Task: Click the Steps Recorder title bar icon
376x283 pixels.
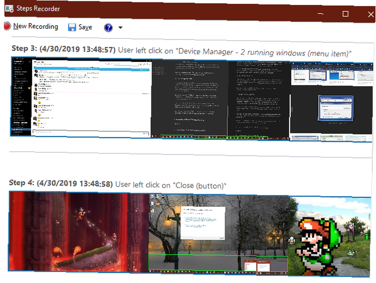Action: point(9,8)
